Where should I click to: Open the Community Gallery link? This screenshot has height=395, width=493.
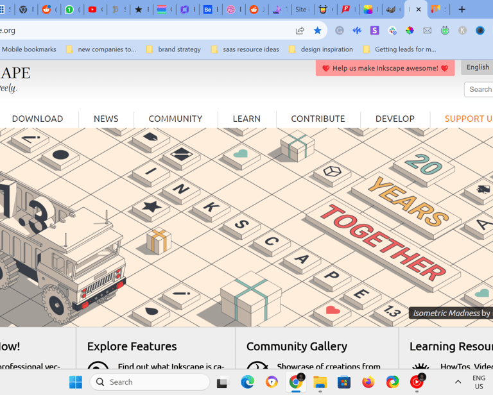[297, 346]
